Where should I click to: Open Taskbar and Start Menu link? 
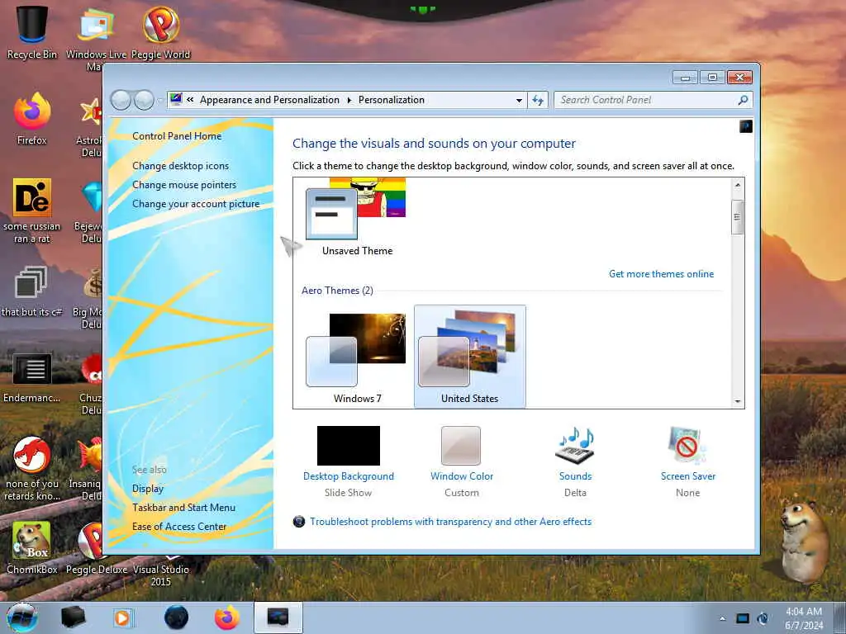pos(183,508)
